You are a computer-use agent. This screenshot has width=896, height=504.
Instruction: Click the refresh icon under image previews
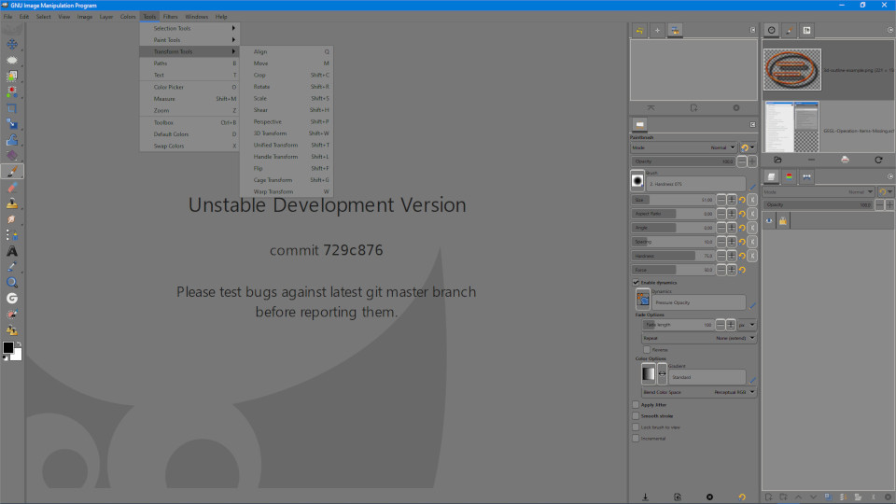878,160
